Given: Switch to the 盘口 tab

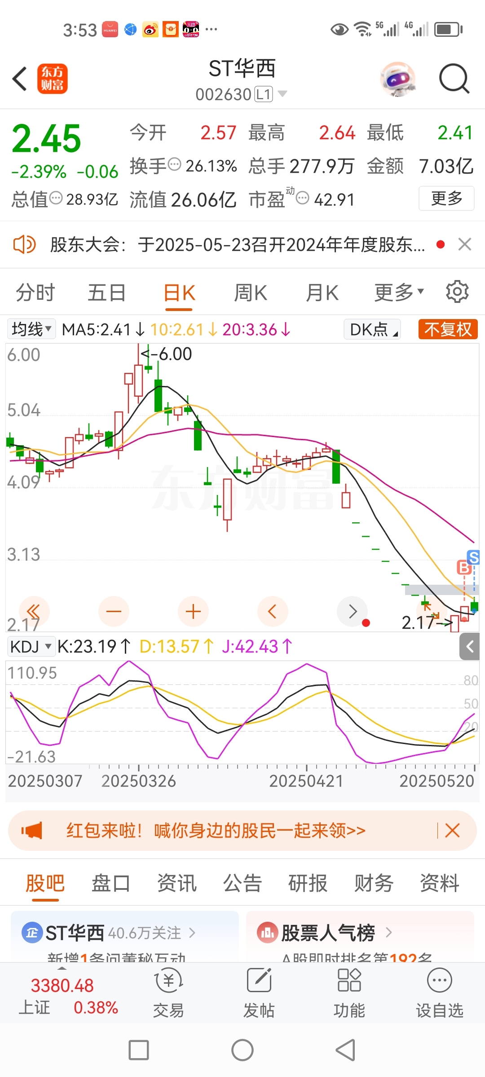Looking at the screenshot, I should point(111,883).
